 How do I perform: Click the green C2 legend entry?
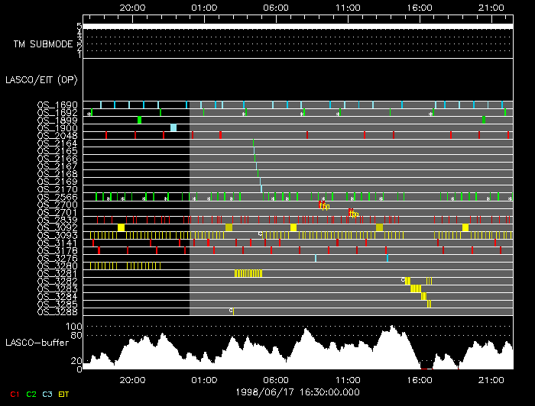(x=31, y=394)
